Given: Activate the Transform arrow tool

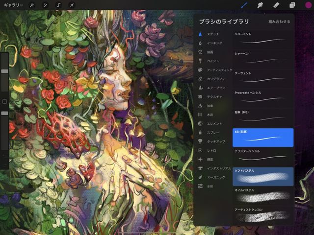Looking at the screenshot, I should [x=72, y=5].
